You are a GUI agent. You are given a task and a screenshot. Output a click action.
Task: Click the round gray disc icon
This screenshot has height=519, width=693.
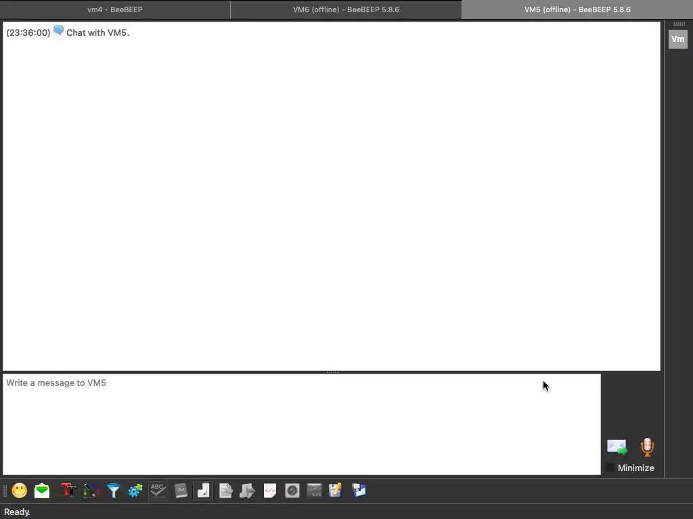coord(292,491)
